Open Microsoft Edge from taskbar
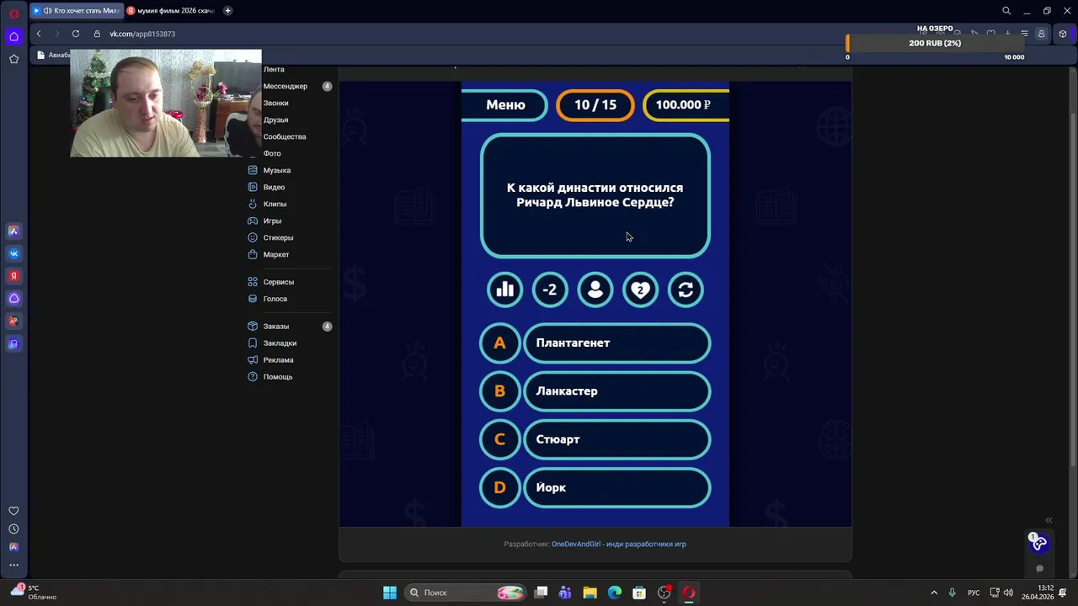Image resolution: width=1078 pixels, height=606 pixels. pos(615,593)
